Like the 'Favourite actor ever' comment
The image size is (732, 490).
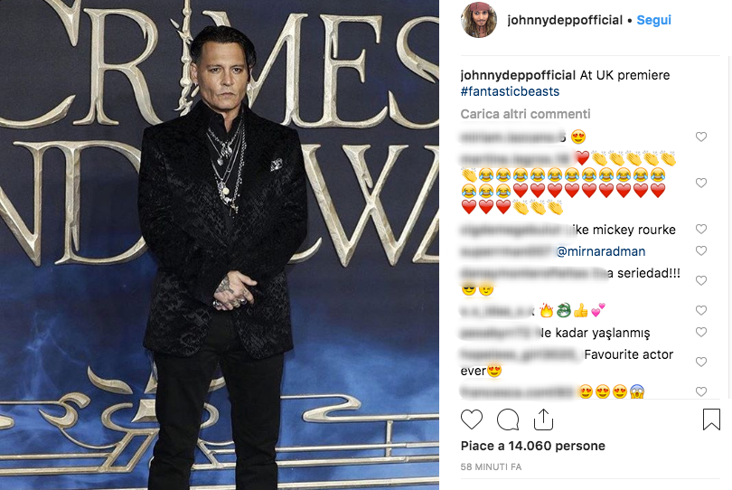pos(701,362)
